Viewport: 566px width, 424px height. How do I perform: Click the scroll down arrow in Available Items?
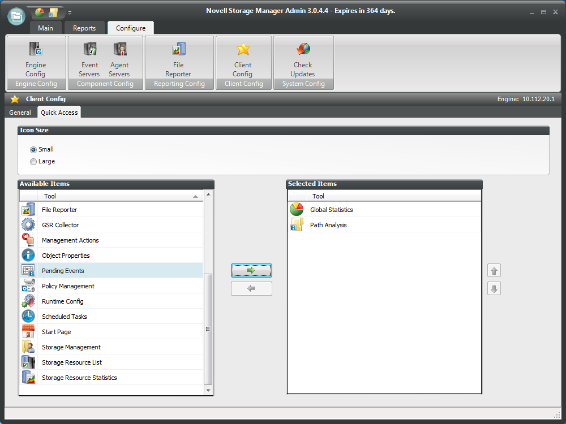(x=208, y=391)
